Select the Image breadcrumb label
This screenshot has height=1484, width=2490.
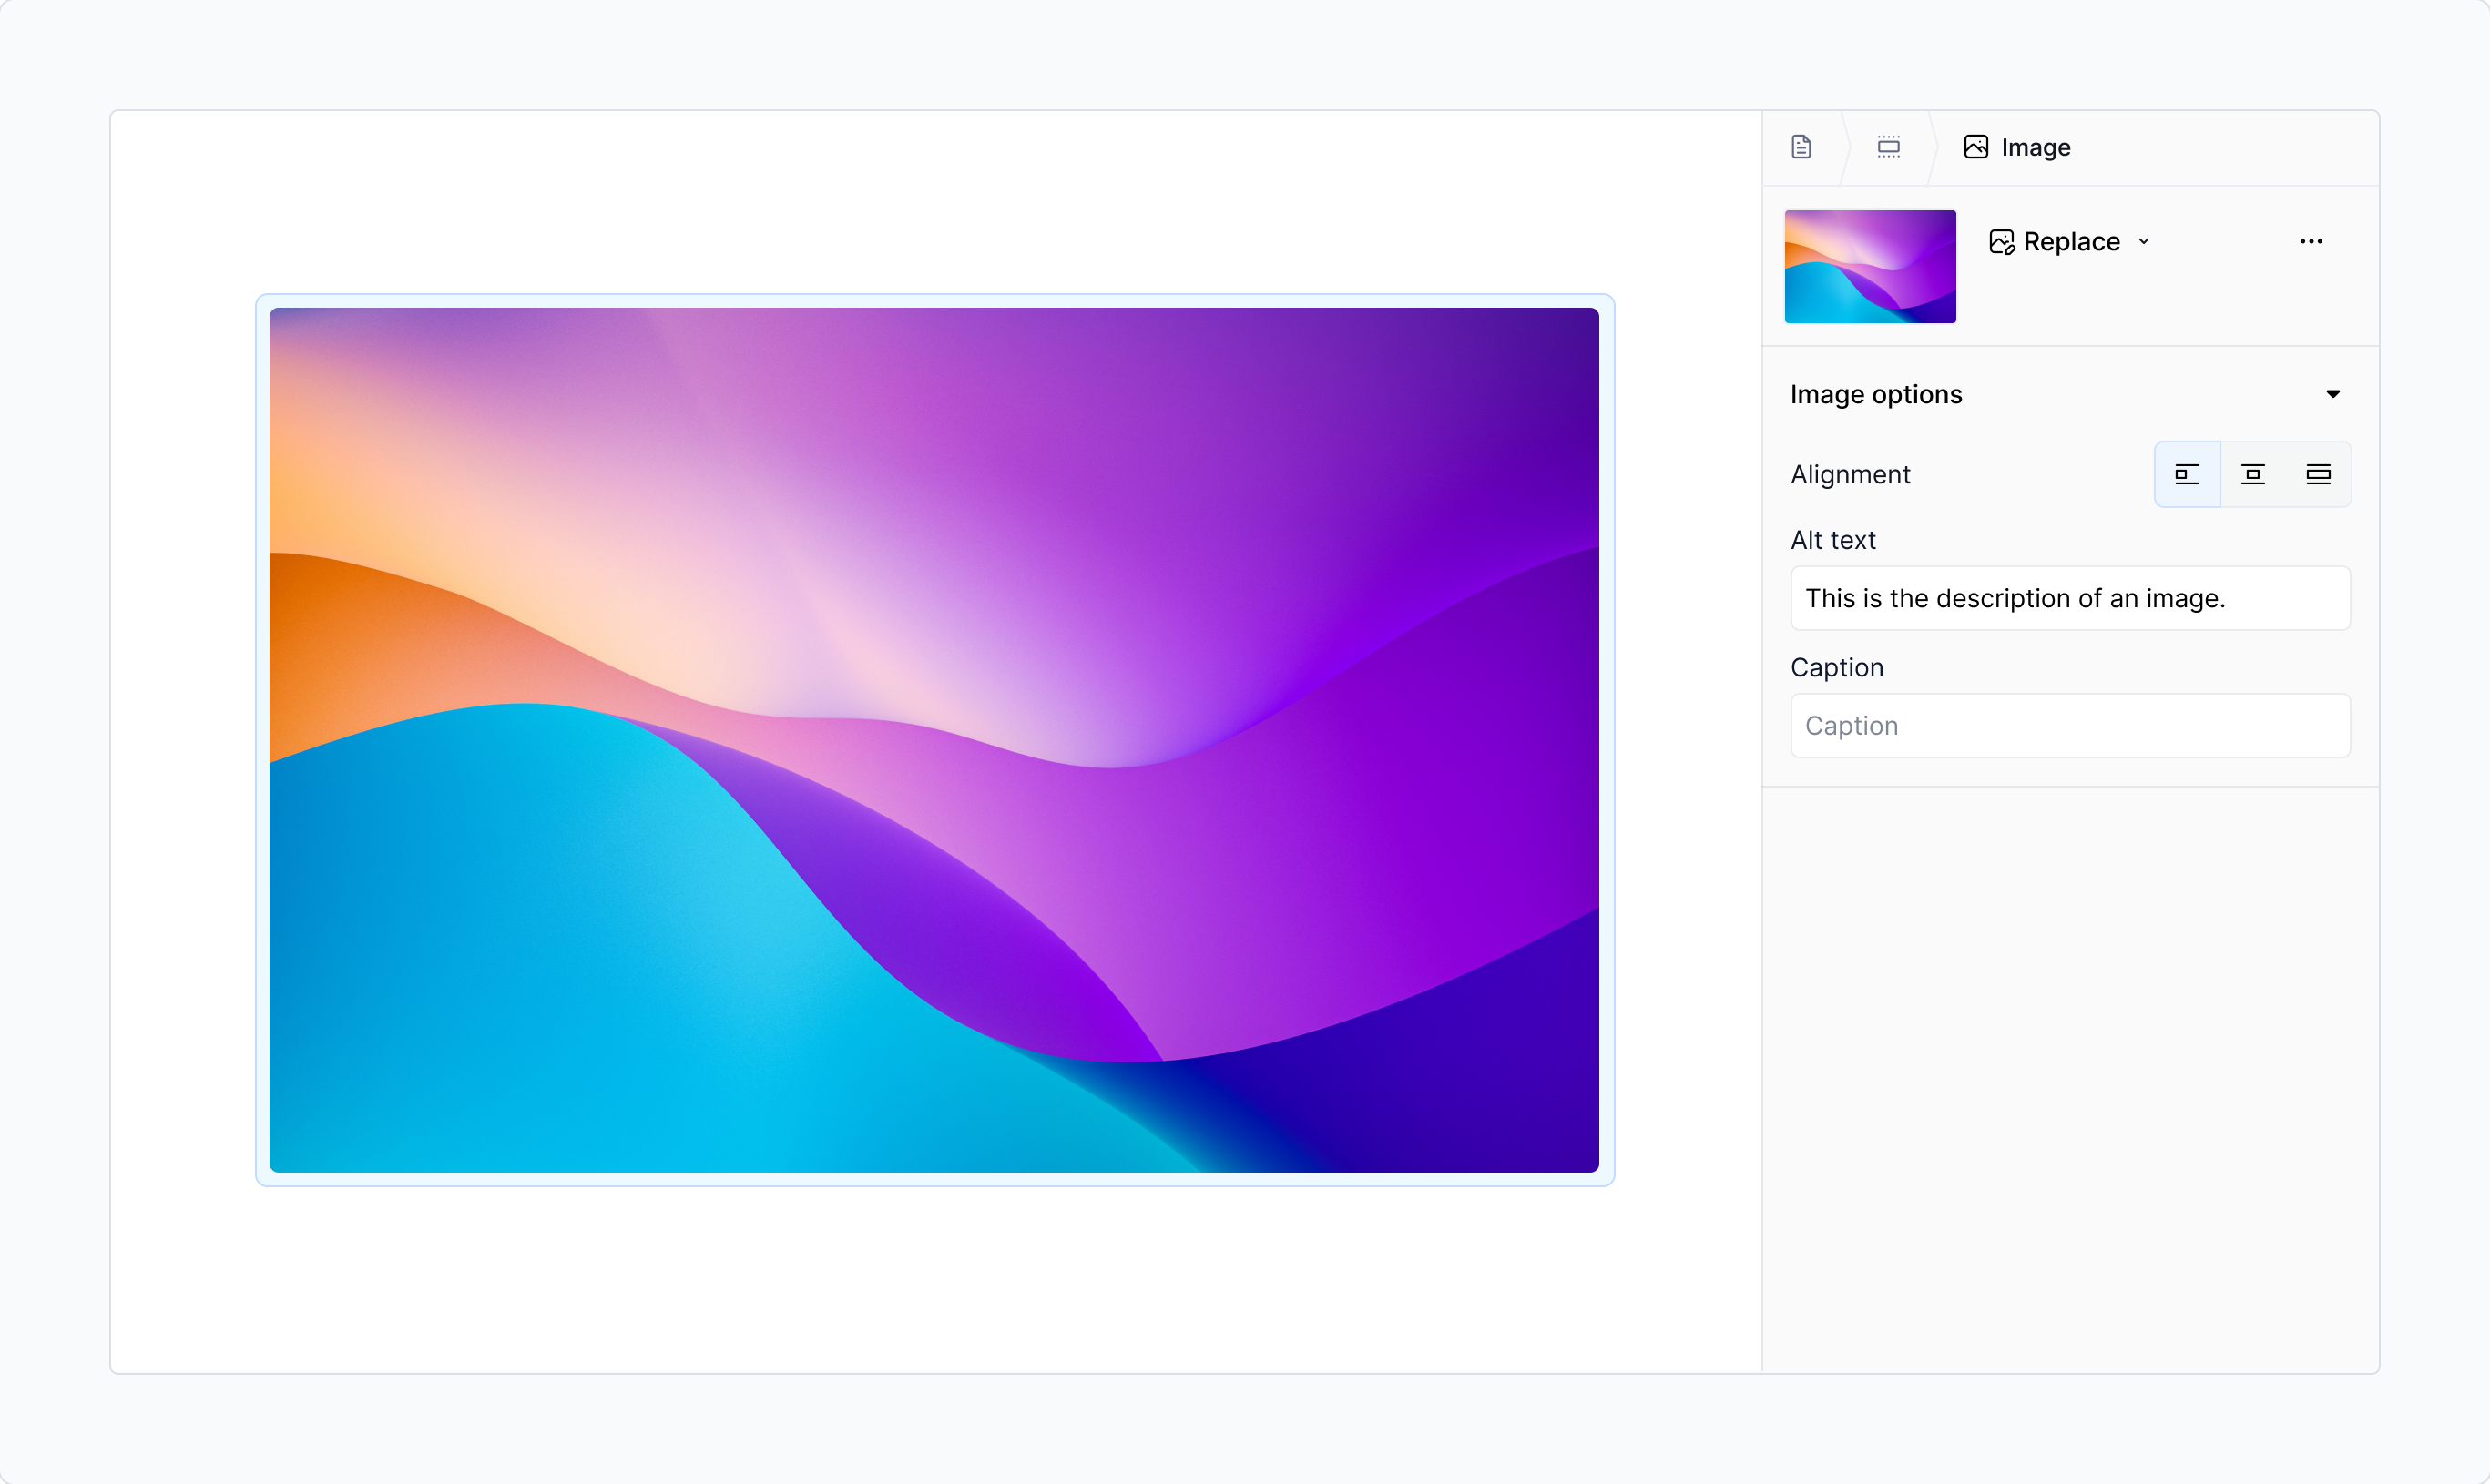click(2035, 147)
